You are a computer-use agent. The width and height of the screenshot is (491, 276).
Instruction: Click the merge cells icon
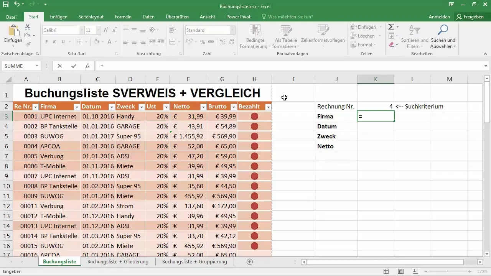(173, 42)
